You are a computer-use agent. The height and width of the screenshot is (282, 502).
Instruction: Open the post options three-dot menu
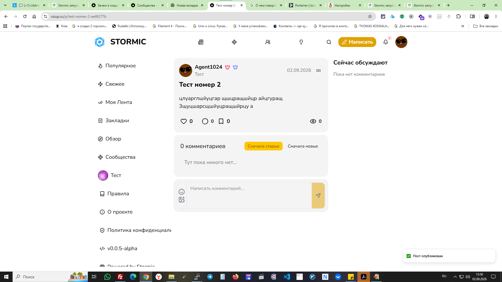(318, 70)
